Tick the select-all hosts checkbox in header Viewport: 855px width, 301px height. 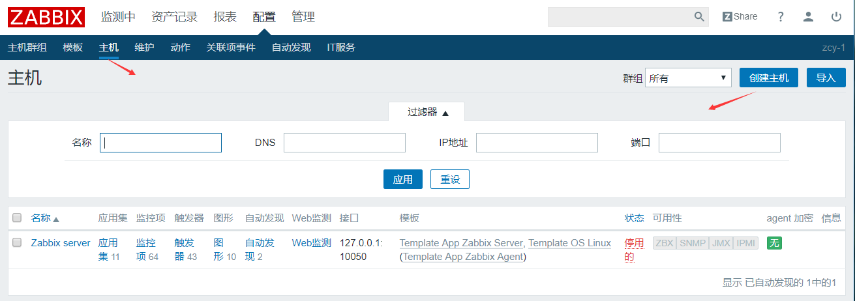pos(18,218)
